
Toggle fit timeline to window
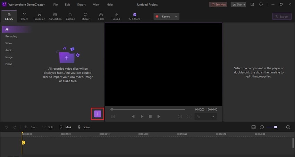[253, 127]
